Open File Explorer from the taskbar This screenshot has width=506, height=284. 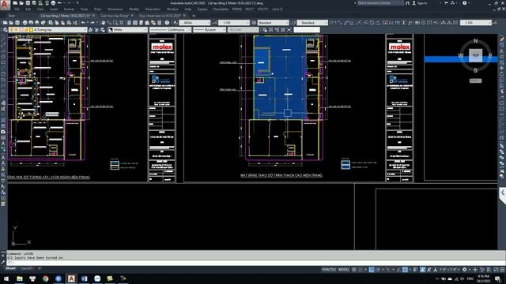20,278
